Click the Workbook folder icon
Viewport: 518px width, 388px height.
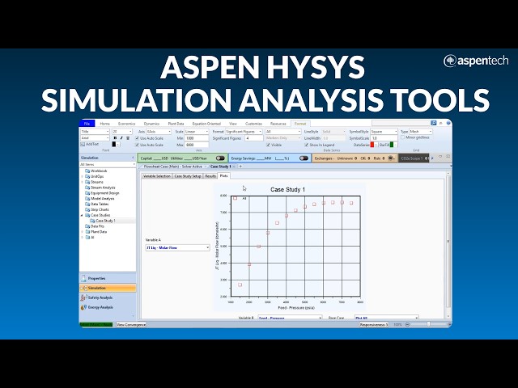point(87,171)
